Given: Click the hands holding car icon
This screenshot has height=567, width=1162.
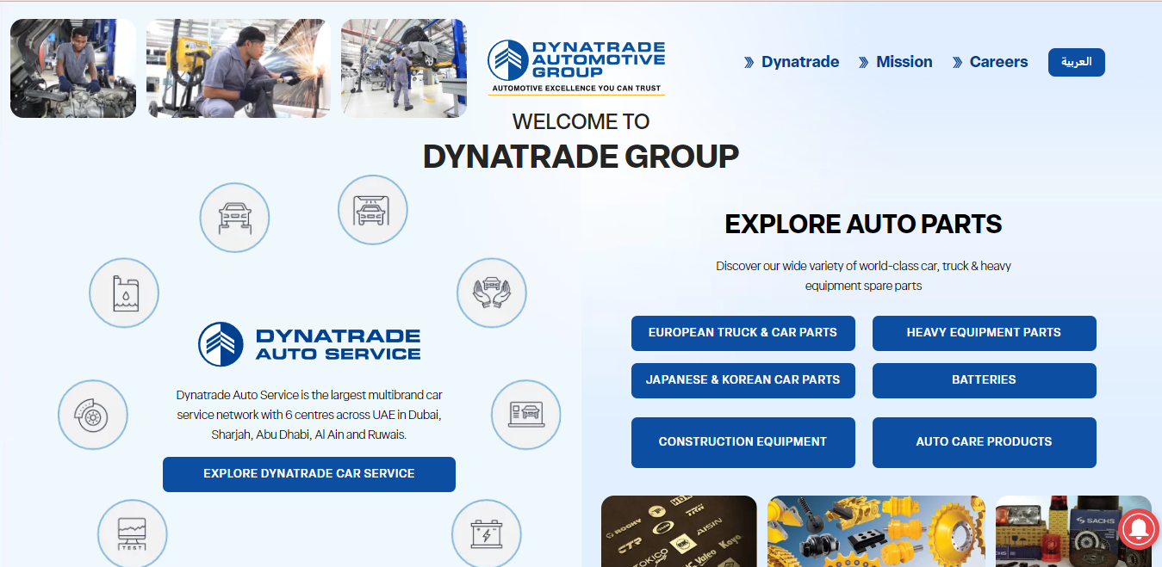Looking at the screenshot, I should click(x=491, y=292).
